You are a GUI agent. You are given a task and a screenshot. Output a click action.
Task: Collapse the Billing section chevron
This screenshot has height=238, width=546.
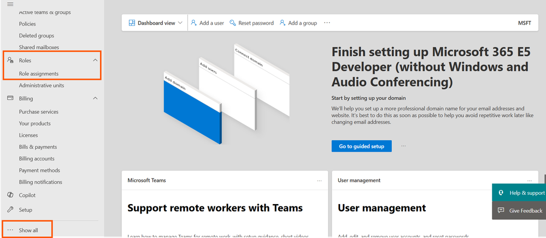coord(96,98)
